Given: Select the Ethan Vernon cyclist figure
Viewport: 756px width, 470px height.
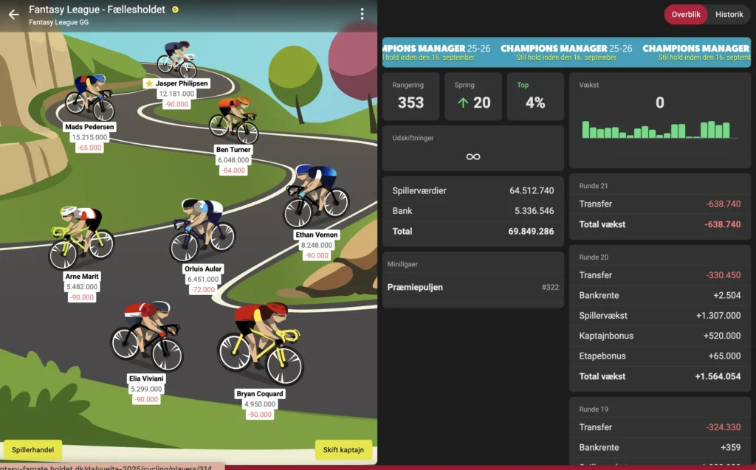Looking at the screenshot, I should (316, 196).
